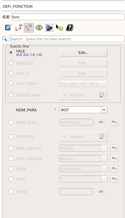The image size is (125, 218).
Task: Check the VERIF option checkbox
Action: pyautogui.click(x=11, y=169)
